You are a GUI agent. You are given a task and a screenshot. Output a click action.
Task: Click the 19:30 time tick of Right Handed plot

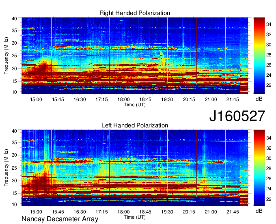pyautogui.click(x=167, y=99)
